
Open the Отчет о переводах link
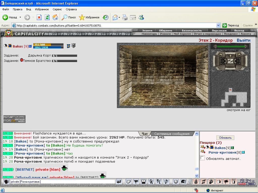coord(207,34)
